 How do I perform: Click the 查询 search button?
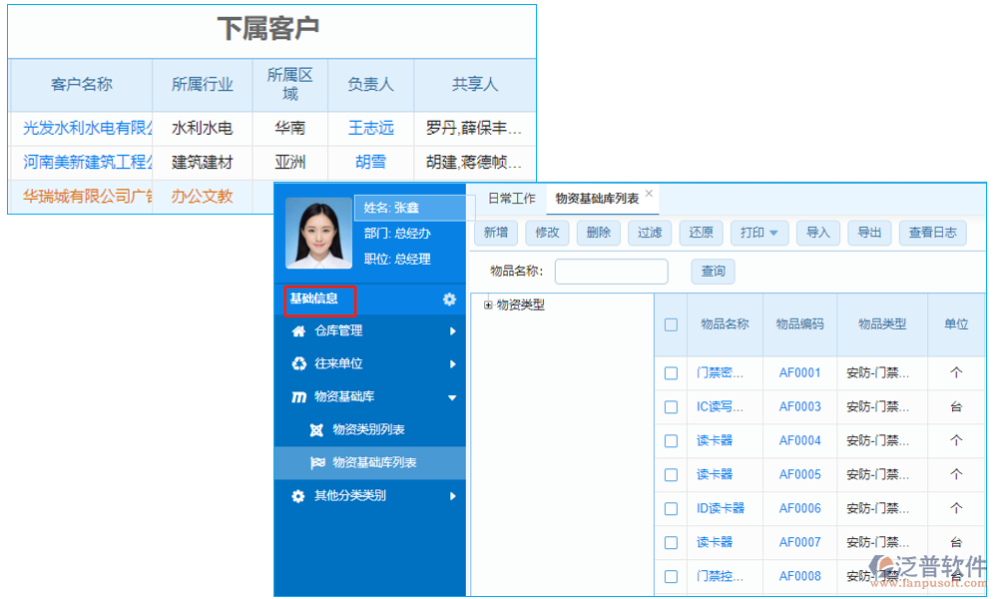click(x=713, y=271)
